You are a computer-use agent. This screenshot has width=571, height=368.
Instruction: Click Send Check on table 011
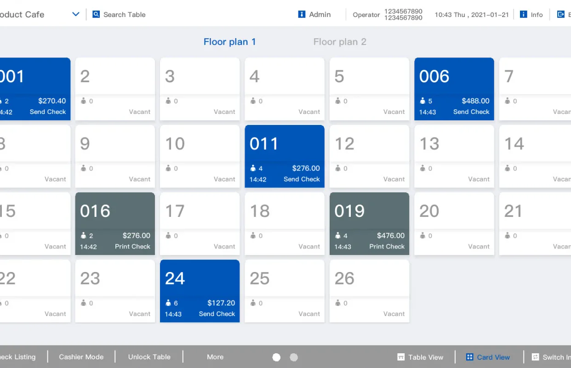coord(302,179)
